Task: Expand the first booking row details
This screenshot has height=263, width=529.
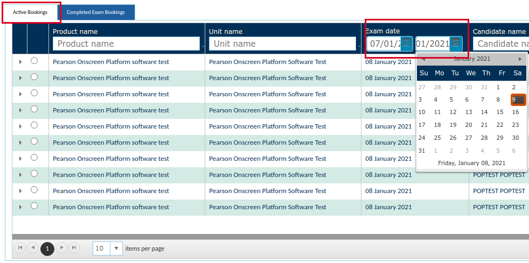Action: point(20,62)
